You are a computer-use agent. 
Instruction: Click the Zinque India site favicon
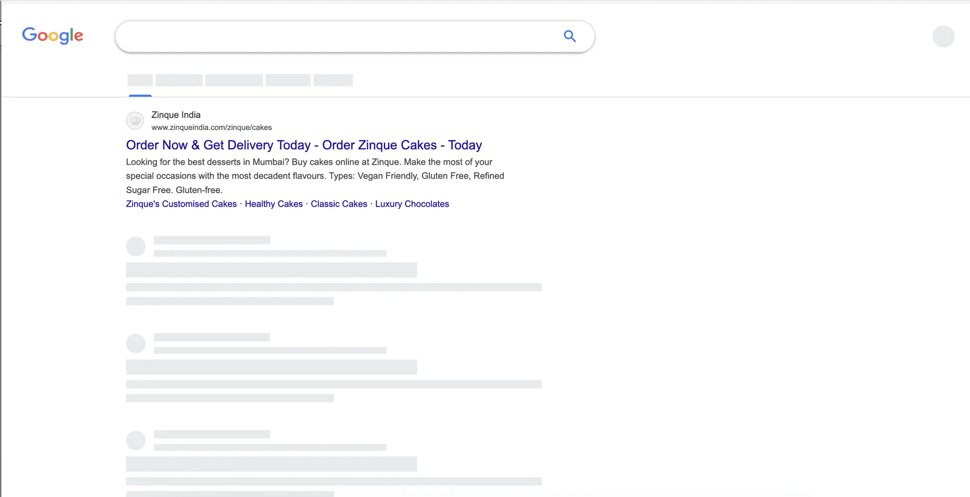(x=135, y=121)
